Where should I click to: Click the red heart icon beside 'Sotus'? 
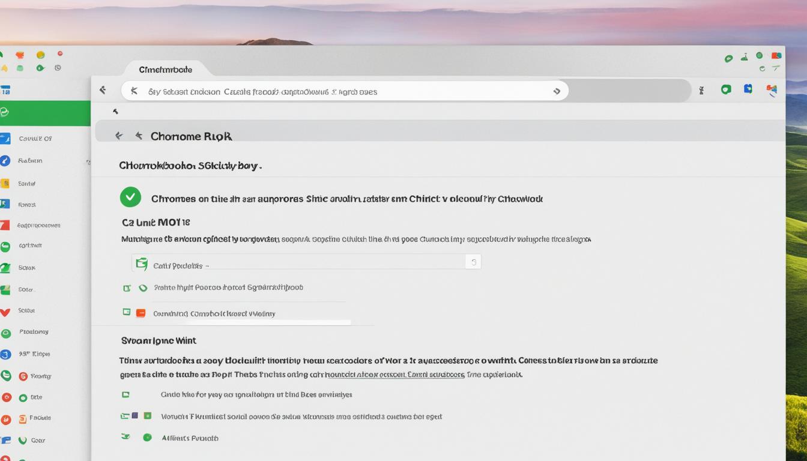coord(5,312)
